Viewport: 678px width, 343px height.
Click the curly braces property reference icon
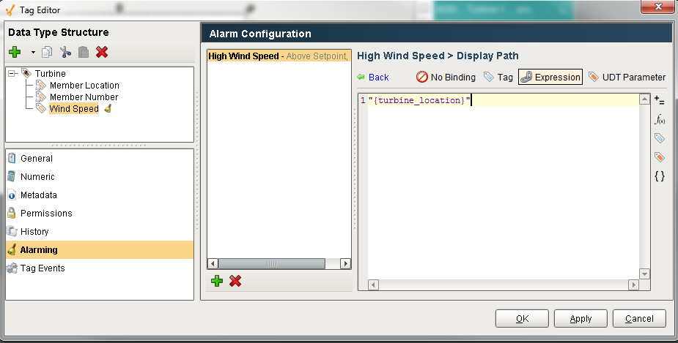coord(660,176)
